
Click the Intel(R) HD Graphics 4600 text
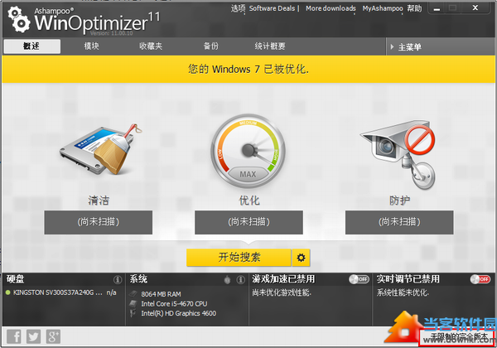(178, 313)
